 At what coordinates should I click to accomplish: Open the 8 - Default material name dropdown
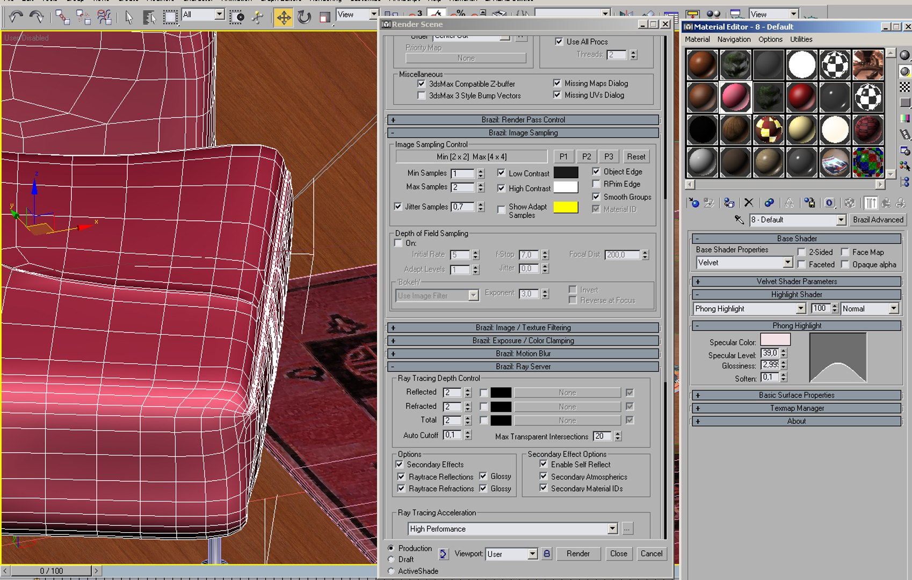841,220
